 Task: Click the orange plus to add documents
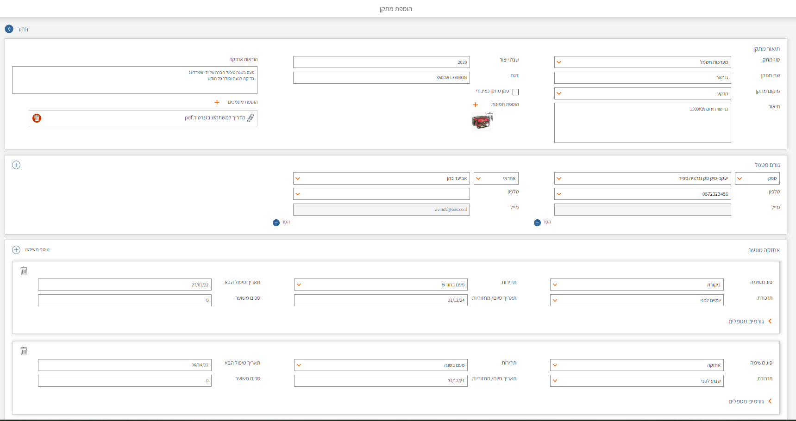coord(217,102)
